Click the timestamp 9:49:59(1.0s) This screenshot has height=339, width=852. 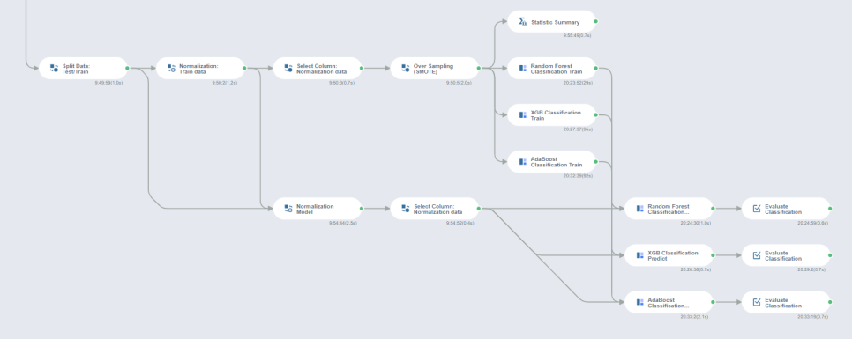click(x=108, y=83)
